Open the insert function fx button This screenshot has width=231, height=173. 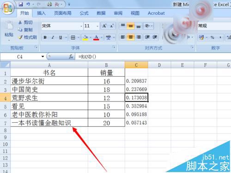(x=71, y=57)
